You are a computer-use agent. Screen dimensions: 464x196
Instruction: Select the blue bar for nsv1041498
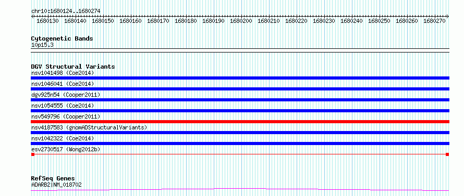pyautogui.click(x=240, y=78)
